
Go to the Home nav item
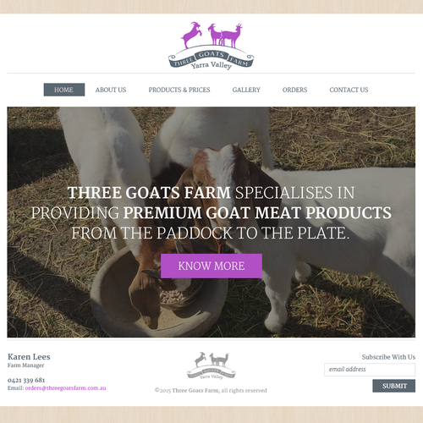click(64, 90)
